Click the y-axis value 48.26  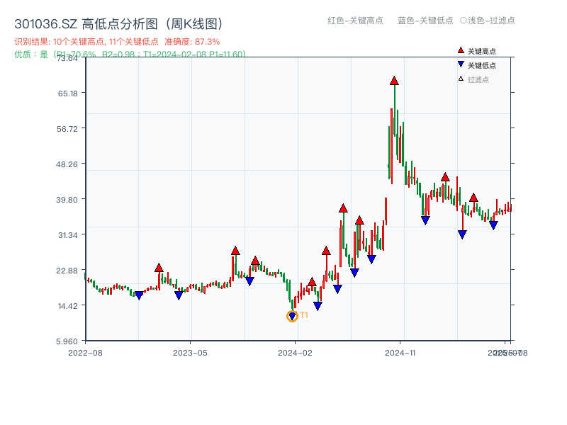67,164
